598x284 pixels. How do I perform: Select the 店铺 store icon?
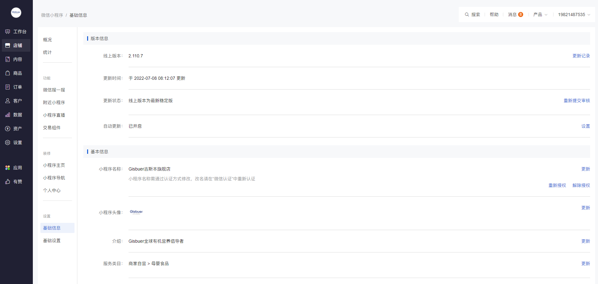point(8,45)
